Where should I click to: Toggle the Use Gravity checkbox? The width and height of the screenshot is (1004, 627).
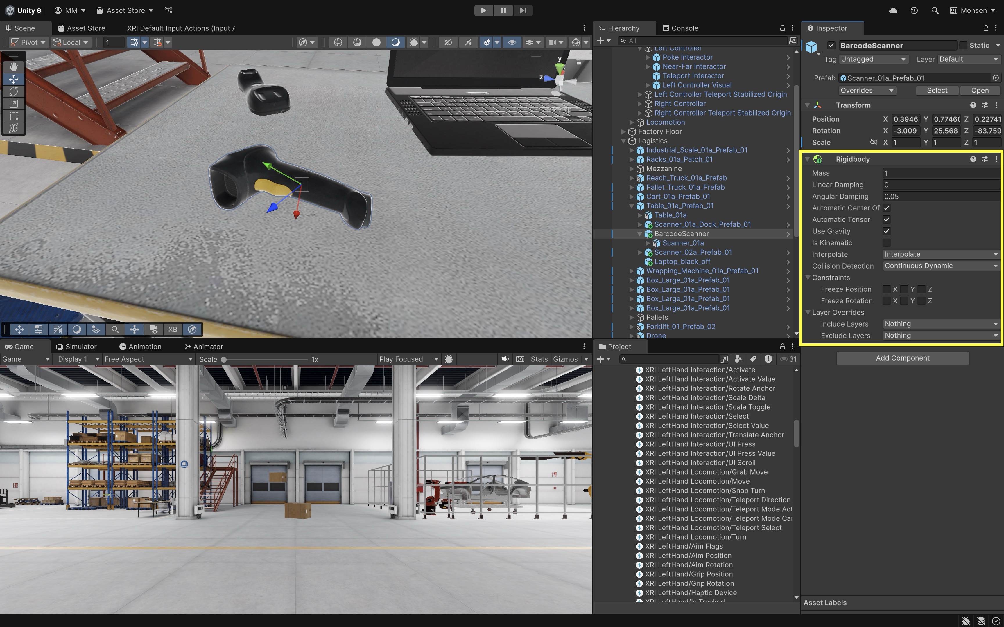click(x=887, y=231)
